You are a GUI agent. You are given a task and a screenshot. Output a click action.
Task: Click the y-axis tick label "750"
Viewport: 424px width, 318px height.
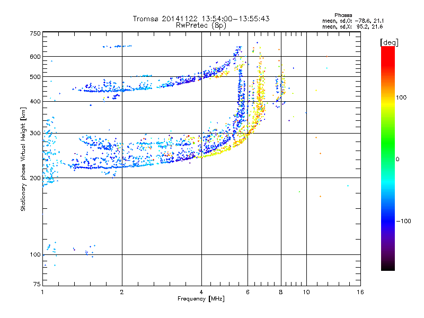35,33
